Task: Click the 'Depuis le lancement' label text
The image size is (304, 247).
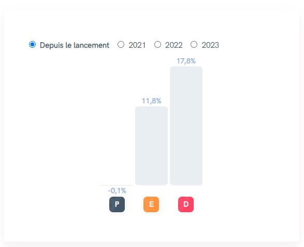Action: tap(75, 45)
